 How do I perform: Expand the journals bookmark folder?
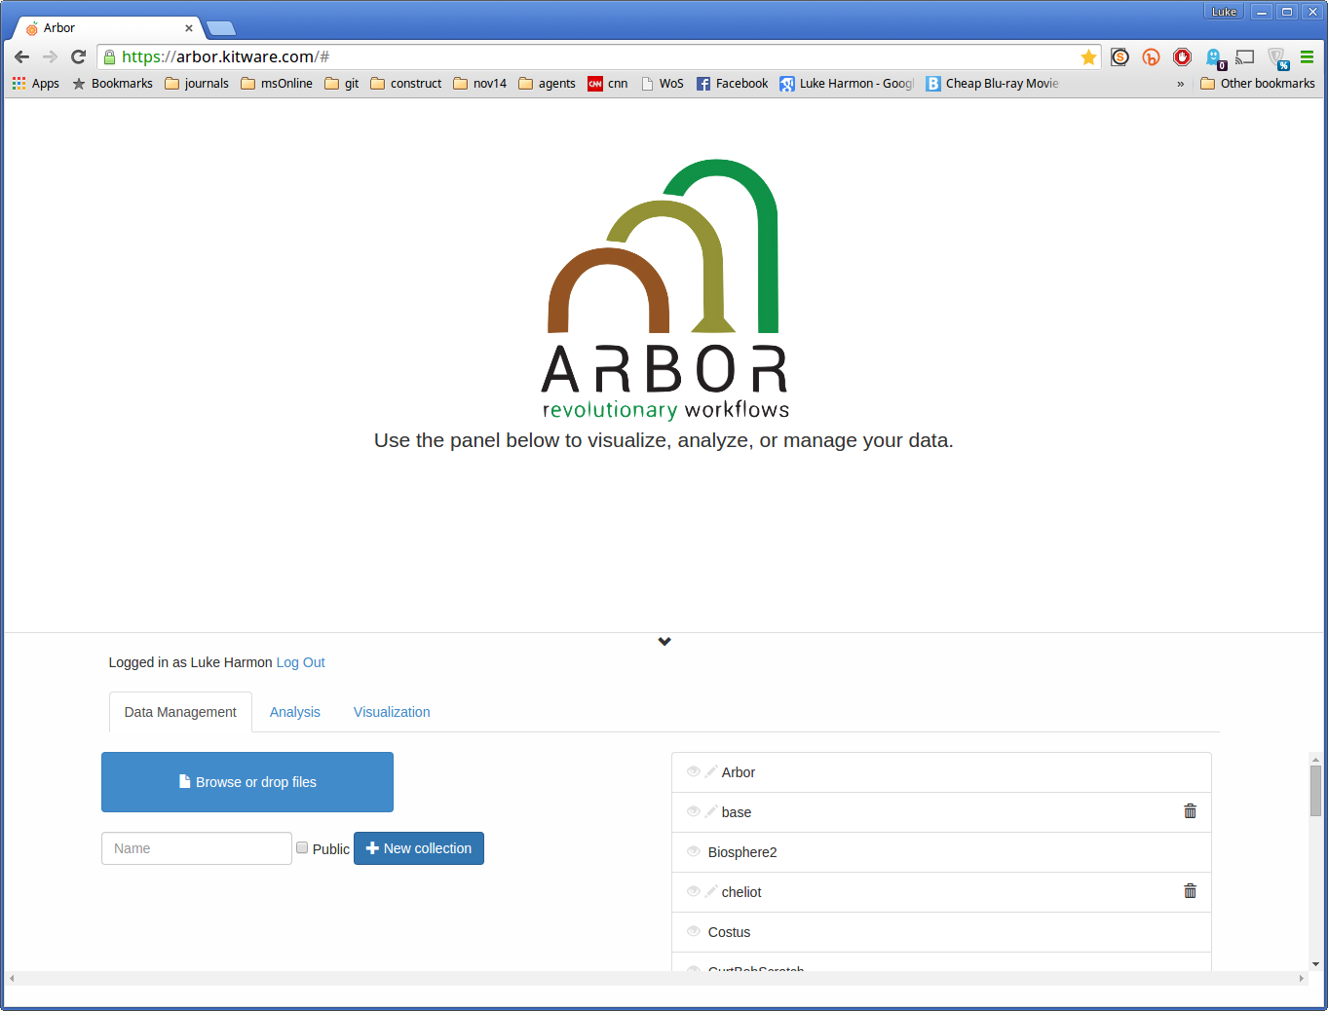point(197,84)
